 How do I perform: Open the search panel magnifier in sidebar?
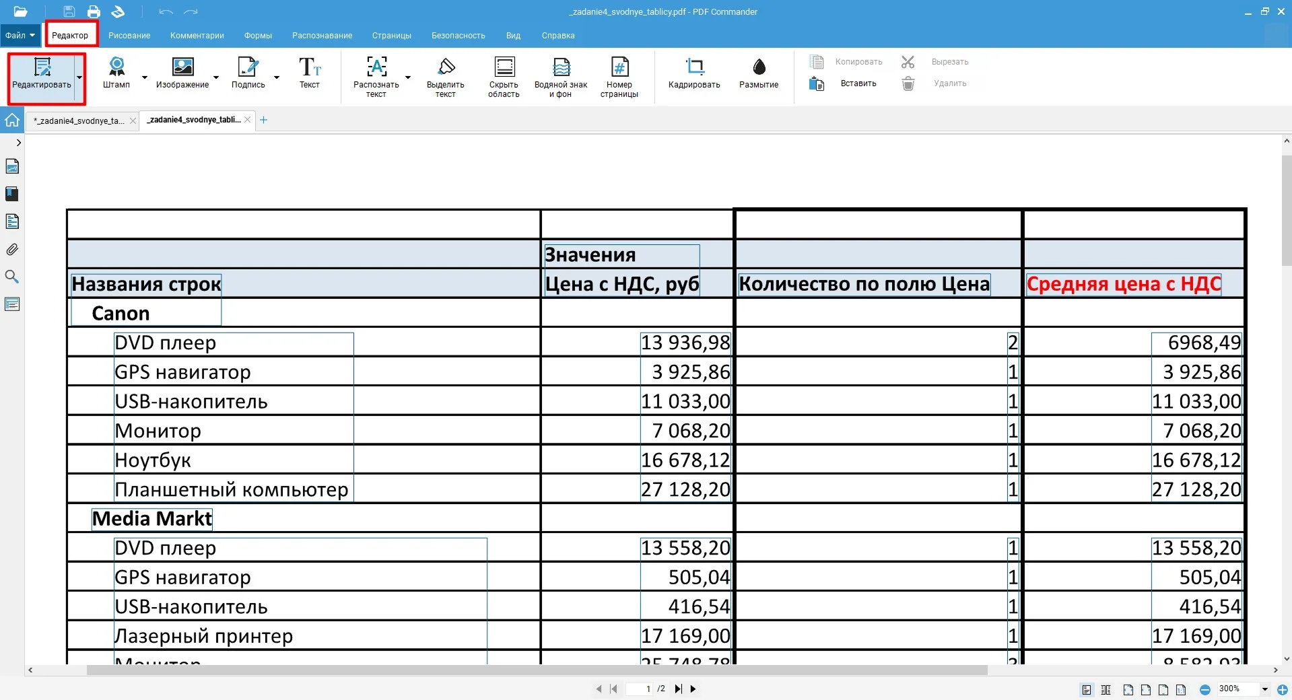tap(12, 277)
